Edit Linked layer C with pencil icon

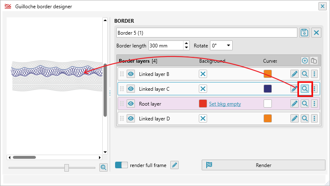tap(294, 89)
